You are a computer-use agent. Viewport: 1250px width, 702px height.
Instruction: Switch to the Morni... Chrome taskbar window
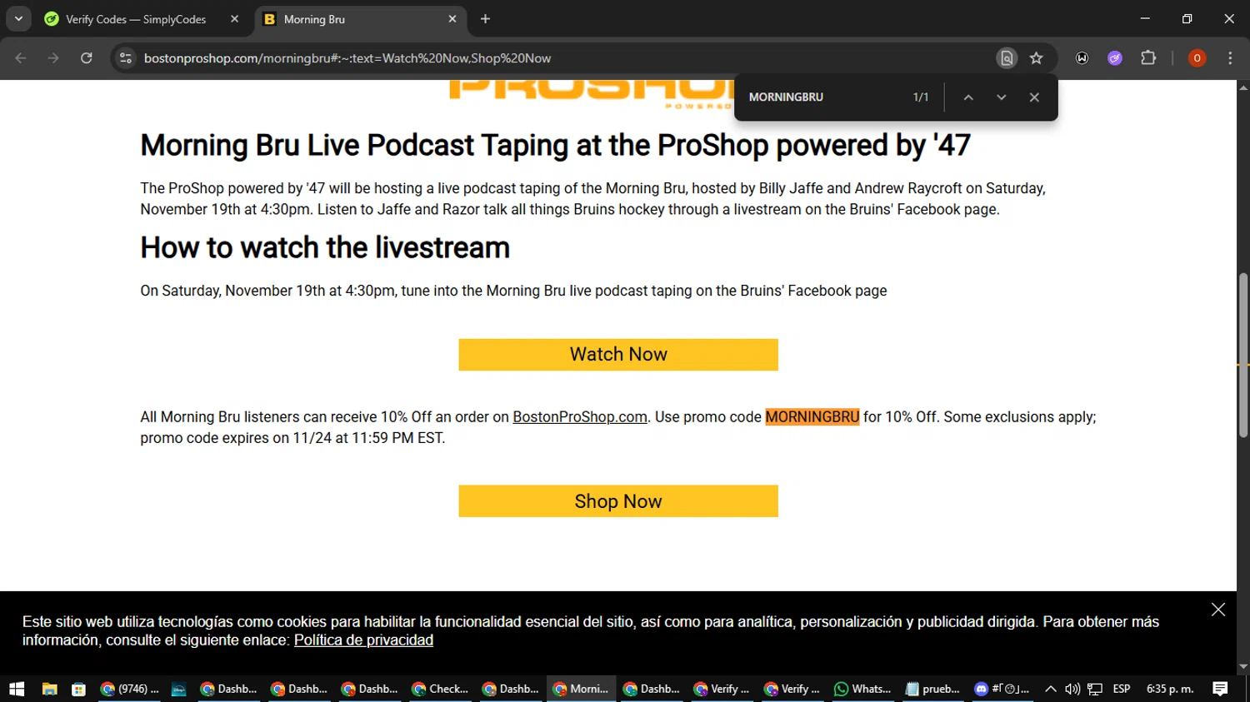pos(582,689)
